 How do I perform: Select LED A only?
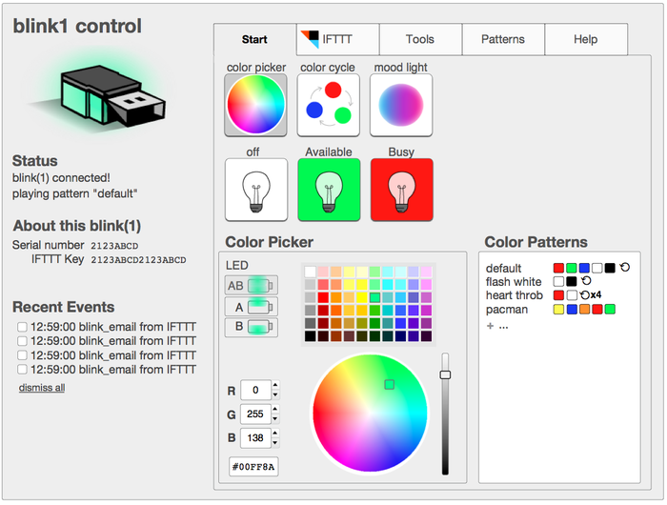pos(252,307)
